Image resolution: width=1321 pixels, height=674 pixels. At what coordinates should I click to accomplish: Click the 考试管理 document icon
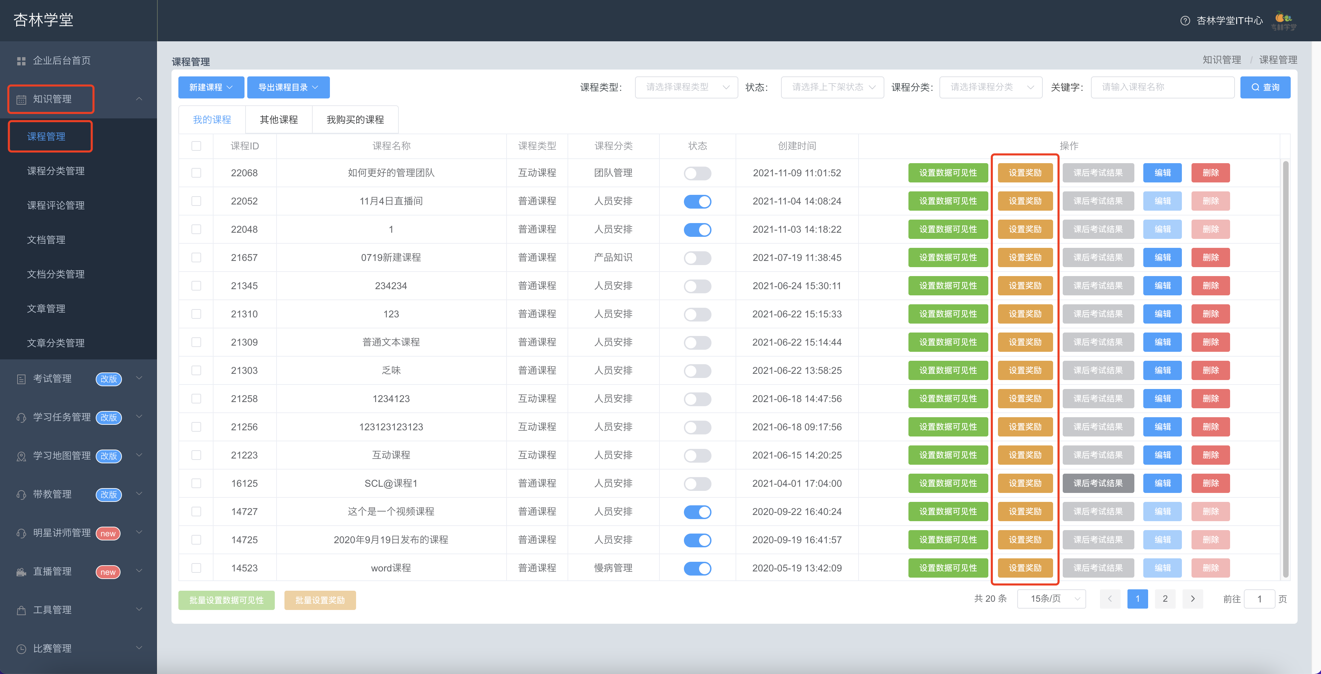click(x=21, y=379)
